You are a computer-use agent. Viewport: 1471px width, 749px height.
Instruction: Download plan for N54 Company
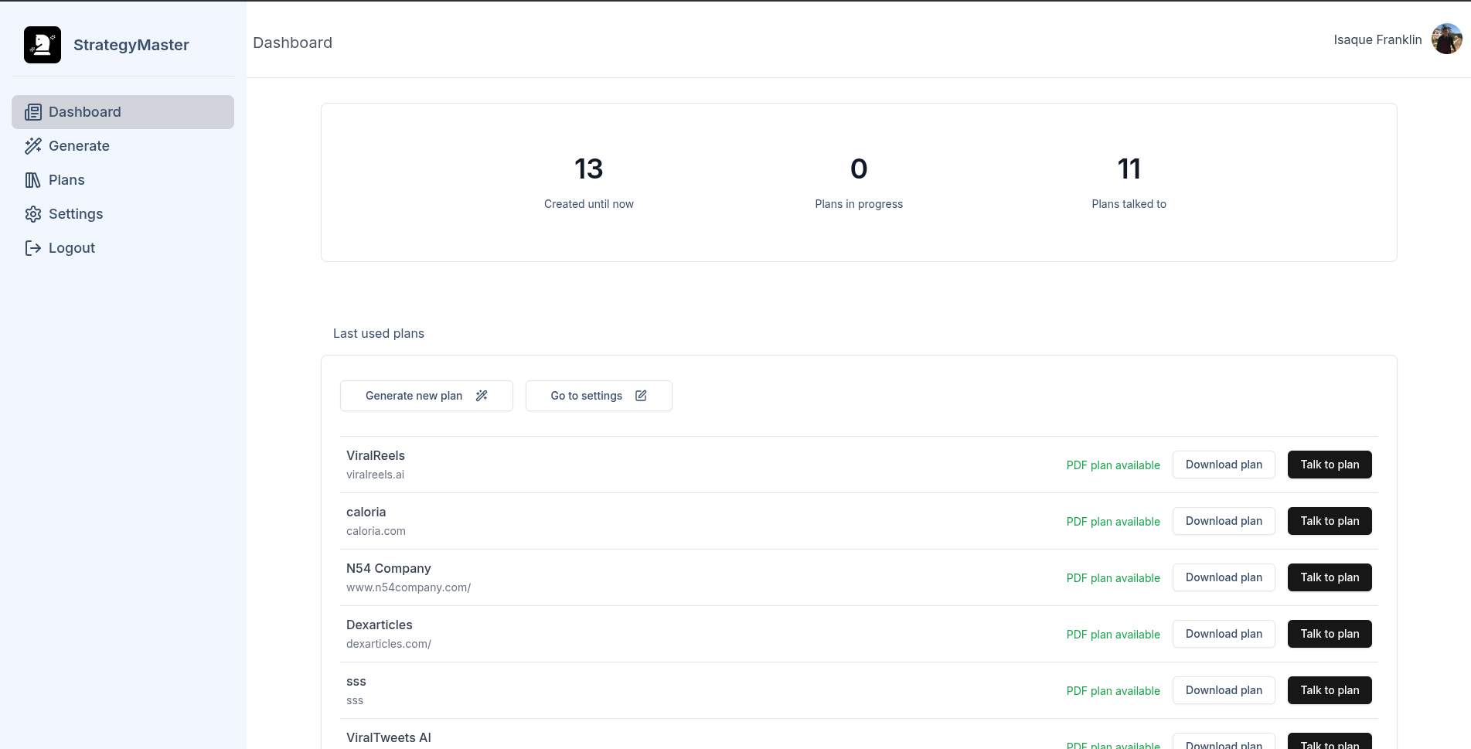1224,577
